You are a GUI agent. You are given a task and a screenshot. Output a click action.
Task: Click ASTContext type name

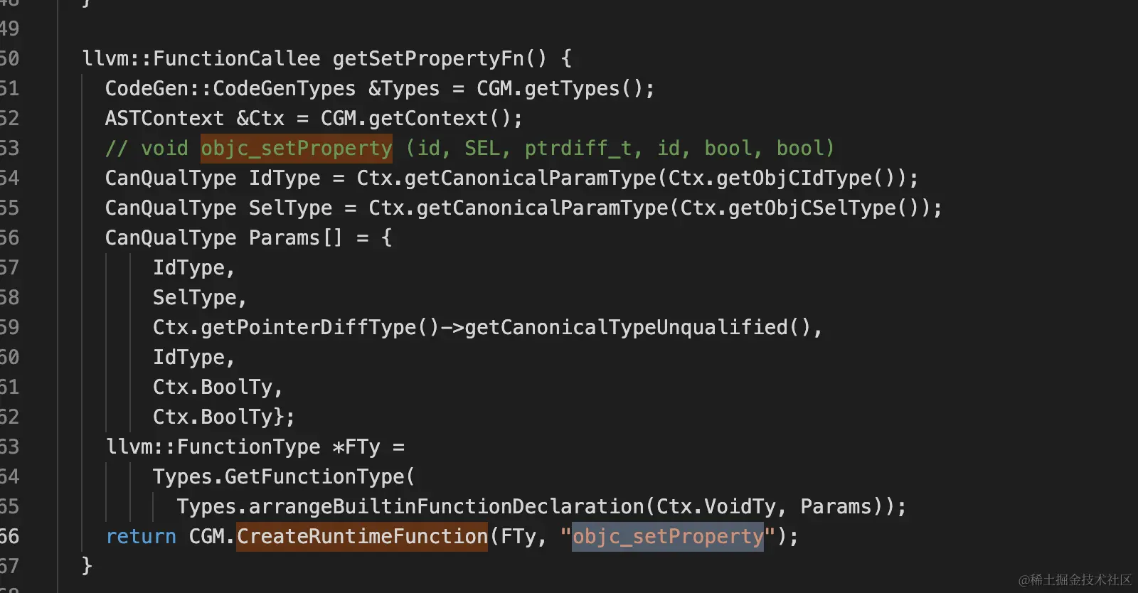coord(164,118)
